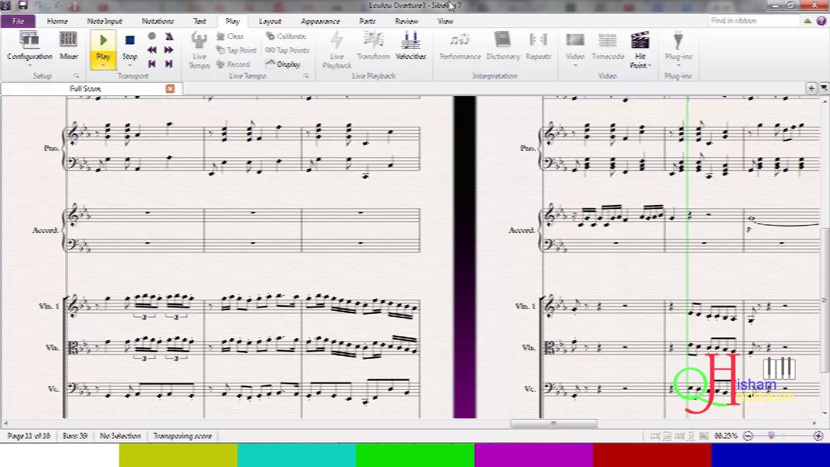The height and width of the screenshot is (467, 830).
Task: Click the Timecode icon in Video group
Action: (x=608, y=47)
